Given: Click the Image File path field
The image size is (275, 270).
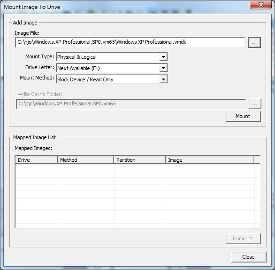Looking at the screenshot, I should pyautogui.click(x=130, y=42).
